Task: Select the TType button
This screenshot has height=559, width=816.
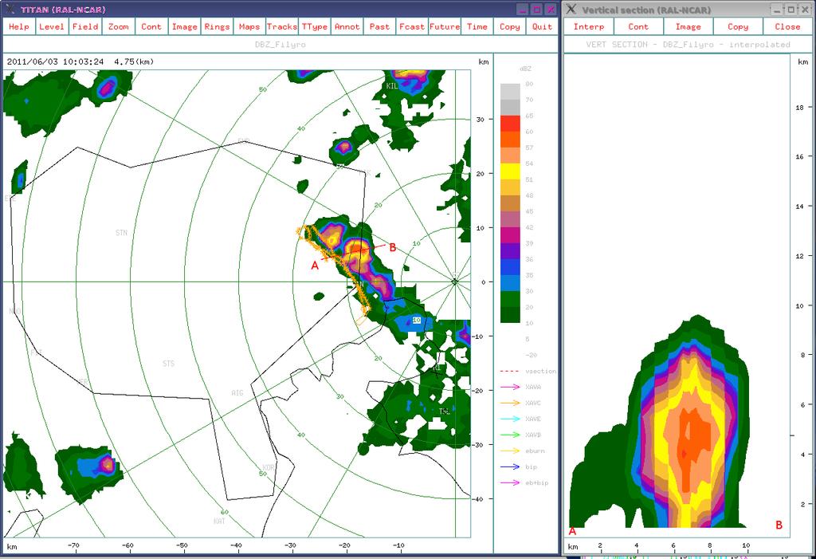Action: [x=315, y=26]
